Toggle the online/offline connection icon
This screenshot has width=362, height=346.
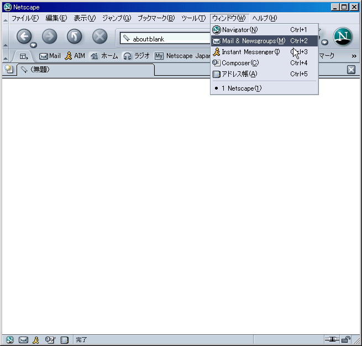coord(332,340)
